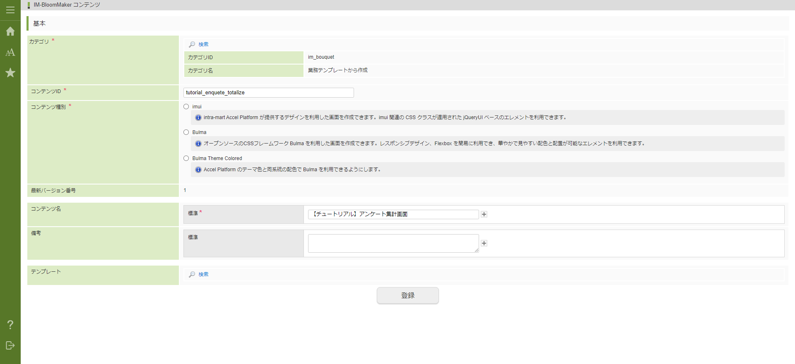Go to Home via the sidebar house icon

tap(10, 31)
